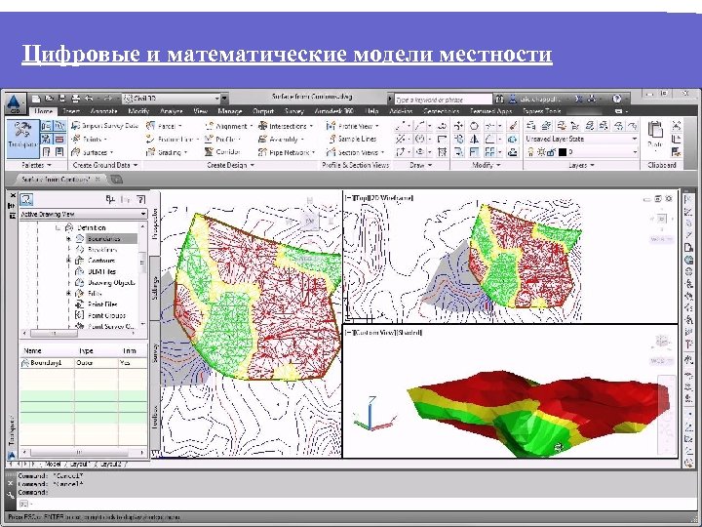702x527 pixels.
Task: Open the Surfaces dropdown
Action: click(93, 152)
